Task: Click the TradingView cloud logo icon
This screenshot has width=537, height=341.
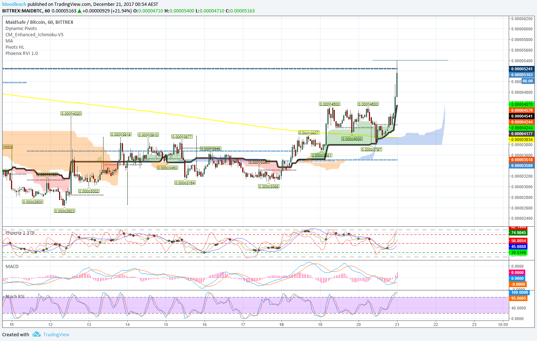Action: pos(36,334)
